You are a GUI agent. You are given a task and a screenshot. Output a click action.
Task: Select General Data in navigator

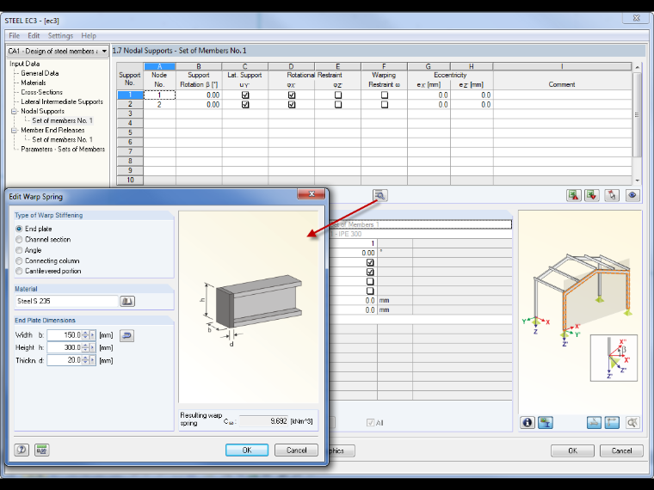click(x=40, y=73)
